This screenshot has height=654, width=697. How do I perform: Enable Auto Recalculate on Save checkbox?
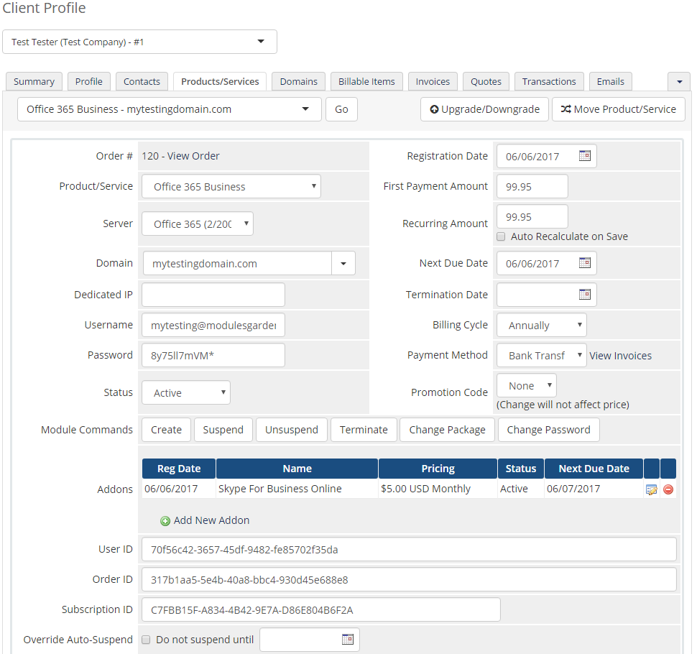pos(501,236)
